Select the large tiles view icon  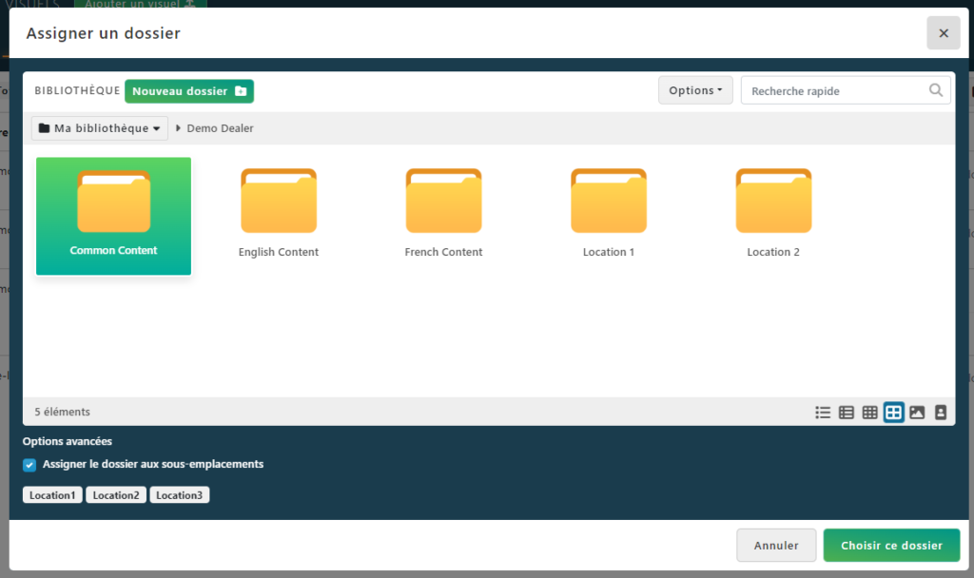tap(893, 413)
